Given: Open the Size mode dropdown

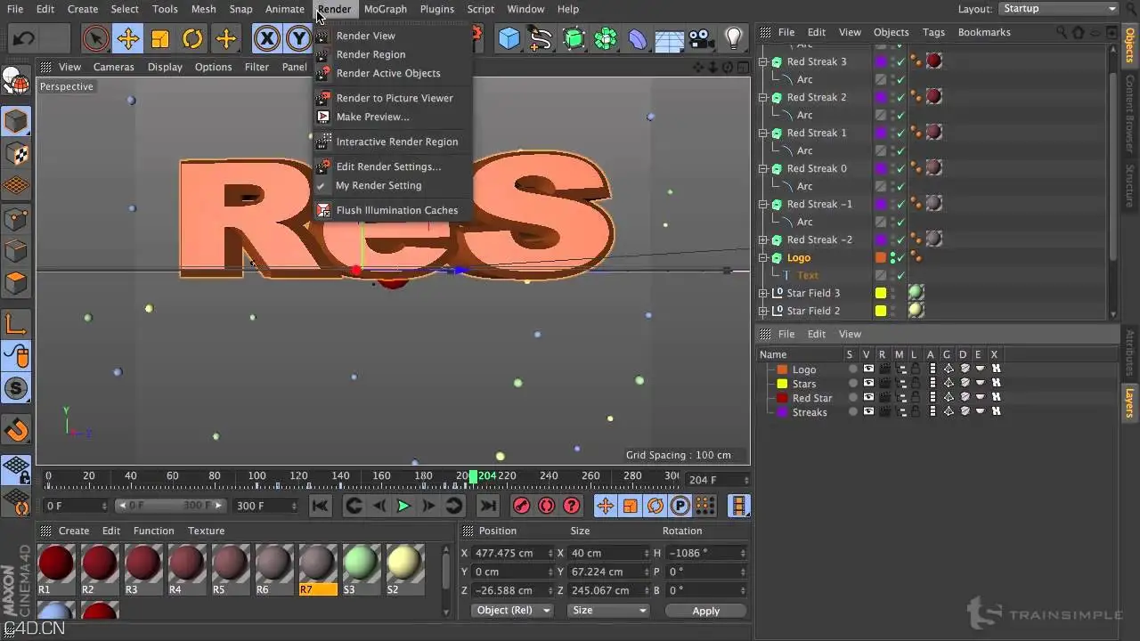Looking at the screenshot, I should [609, 611].
